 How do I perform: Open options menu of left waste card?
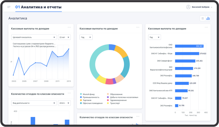(x=69, y=93)
